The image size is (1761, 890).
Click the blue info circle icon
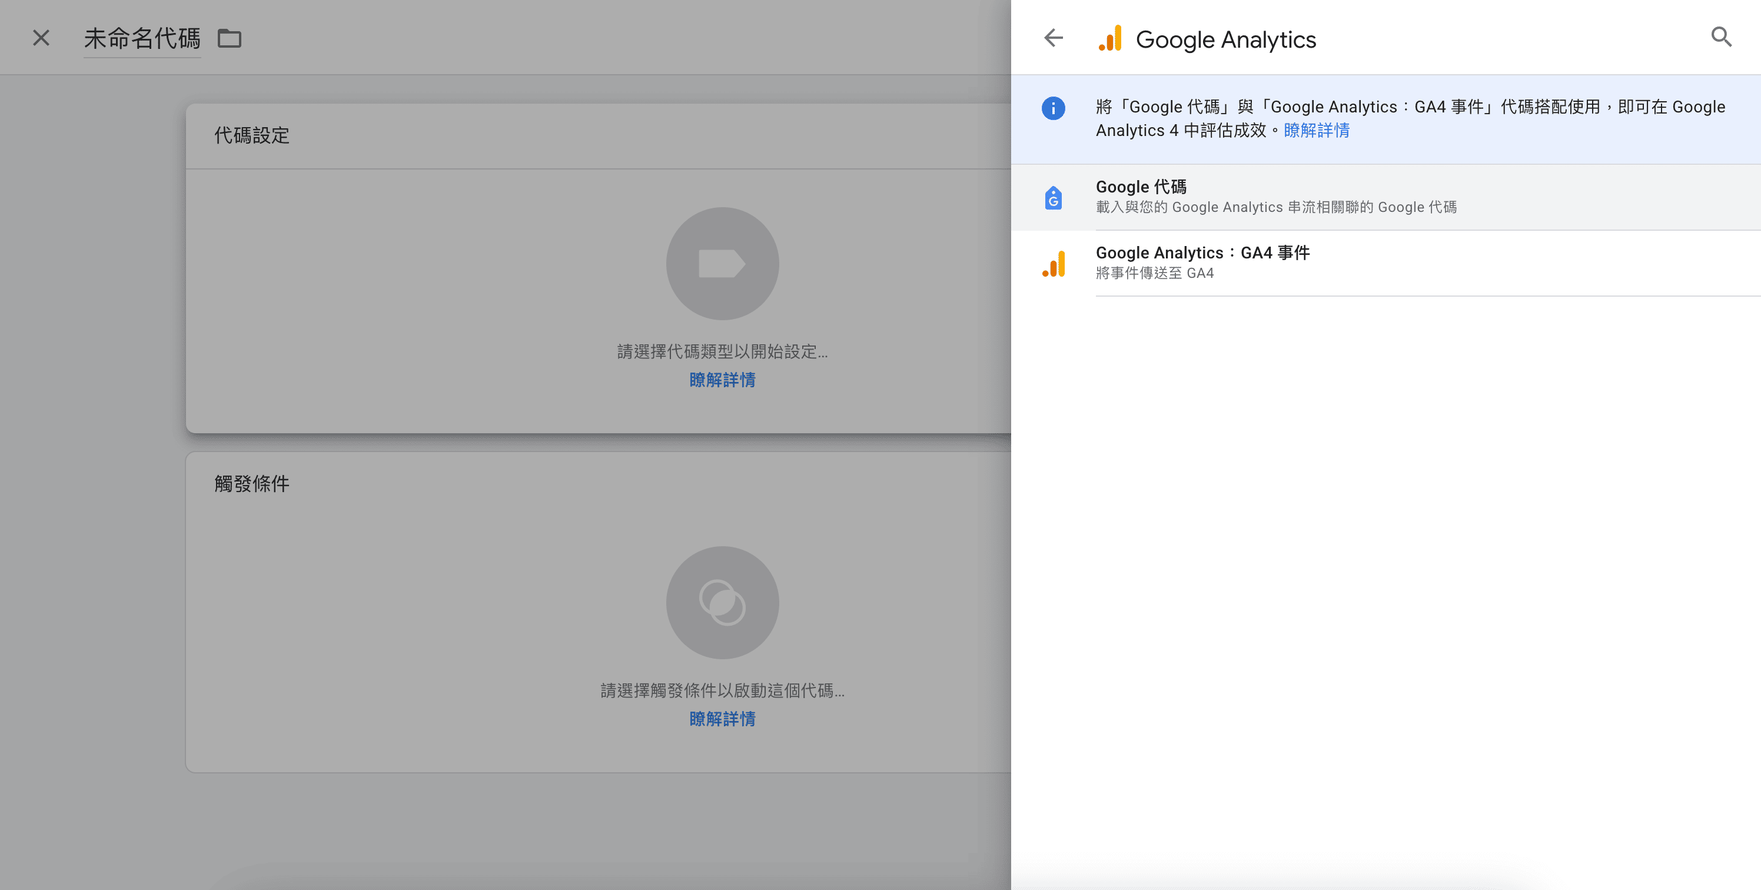point(1053,108)
